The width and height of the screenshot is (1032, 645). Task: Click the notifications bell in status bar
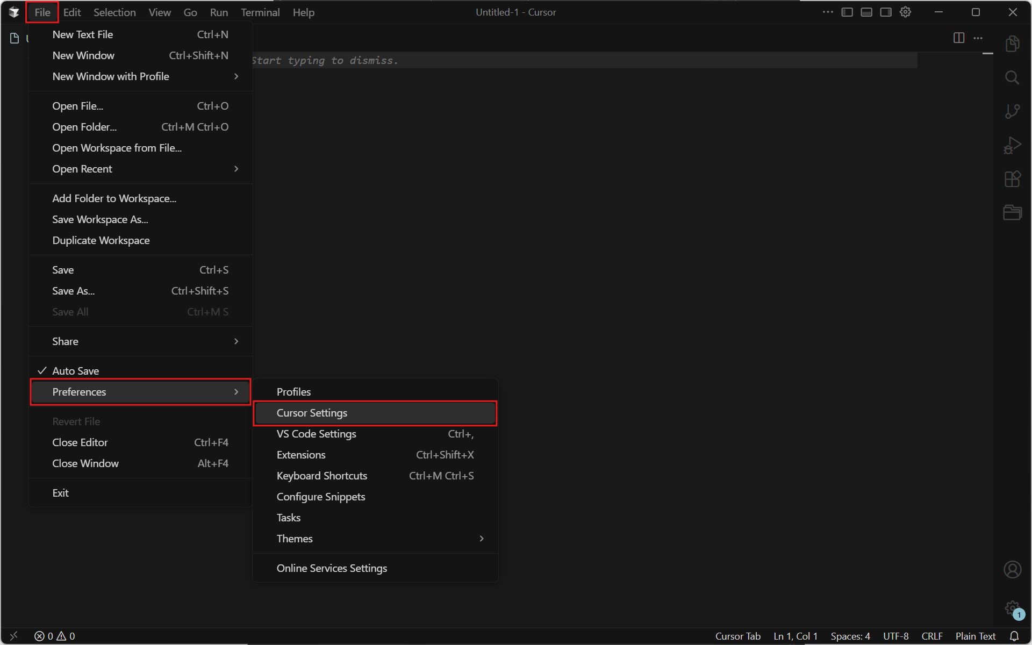click(1014, 636)
